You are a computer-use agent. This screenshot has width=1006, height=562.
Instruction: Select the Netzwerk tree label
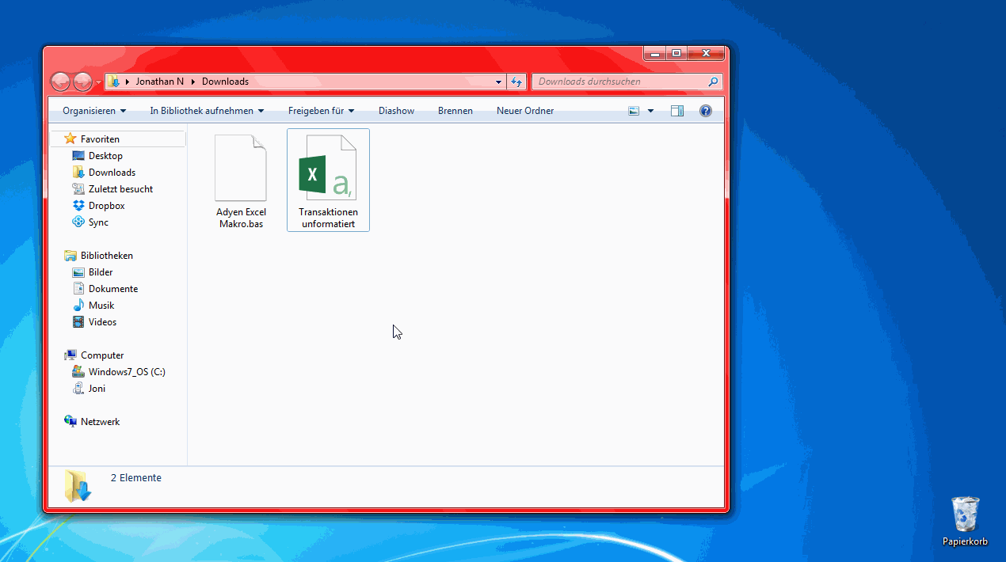(100, 422)
